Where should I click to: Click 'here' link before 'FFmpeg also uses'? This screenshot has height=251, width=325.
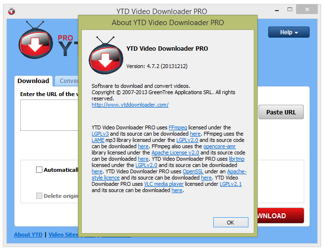click(x=143, y=146)
